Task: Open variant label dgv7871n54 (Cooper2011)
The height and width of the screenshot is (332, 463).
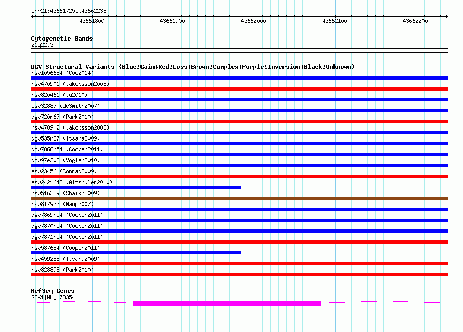Action: pos(67,237)
